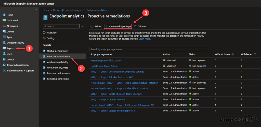The height and width of the screenshot is (127, 261).
Task: Open the Proactive remediations menu item
Action: pos(62,57)
